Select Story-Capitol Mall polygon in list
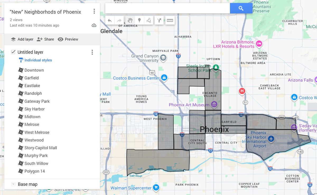Image resolution: width=317 pixels, height=195 pixels. point(41,148)
